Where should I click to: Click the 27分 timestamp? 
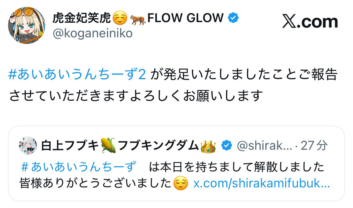pyautogui.click(x=314, y=146)
